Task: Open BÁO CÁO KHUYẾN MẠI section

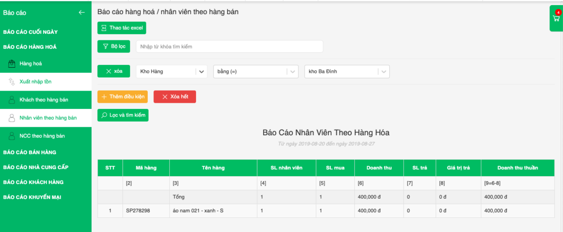Action: [31, 197]
